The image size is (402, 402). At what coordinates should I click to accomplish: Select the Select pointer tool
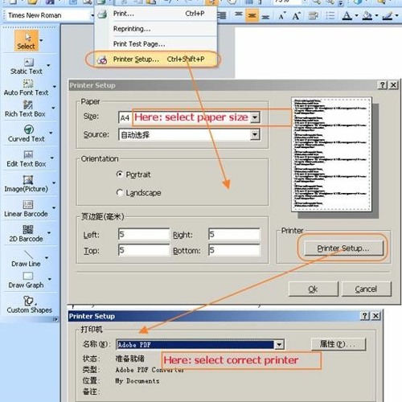(27, 41)
